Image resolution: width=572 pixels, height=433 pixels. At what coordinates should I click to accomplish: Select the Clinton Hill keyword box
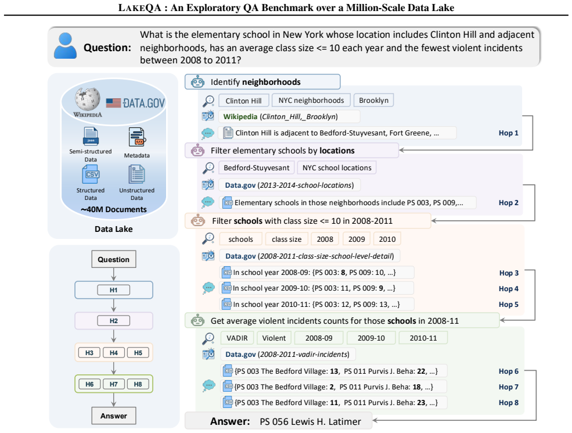[x=244, y=101]
